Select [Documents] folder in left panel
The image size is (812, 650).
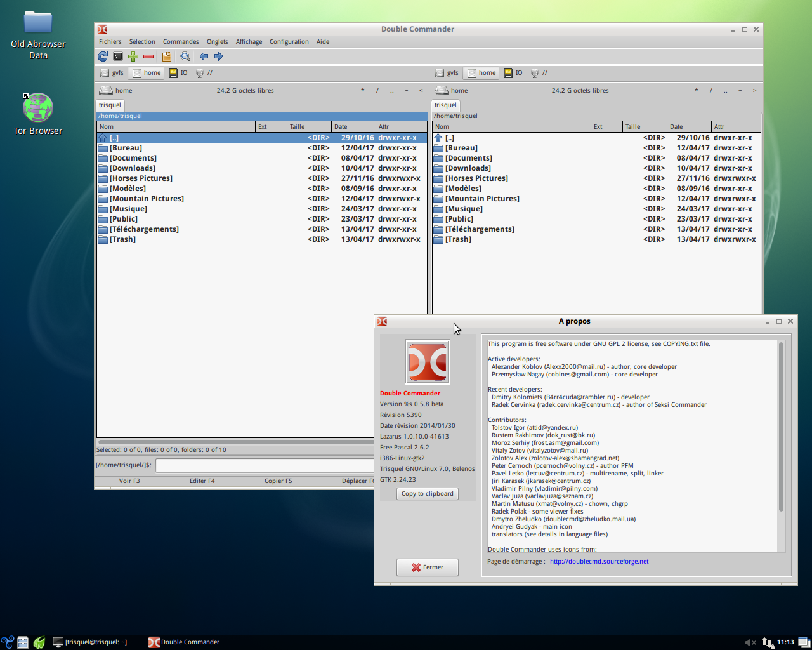261,158
